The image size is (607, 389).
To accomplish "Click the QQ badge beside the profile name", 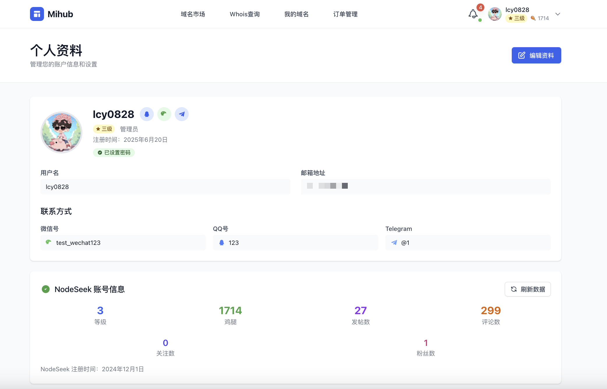I will (147, 114).
